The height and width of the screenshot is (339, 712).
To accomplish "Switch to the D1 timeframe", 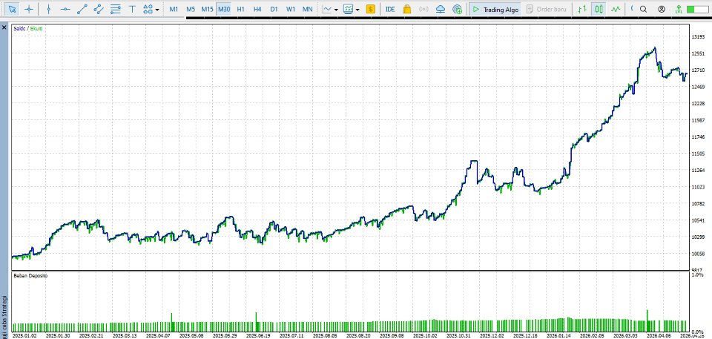I will [x=274, y=9].
